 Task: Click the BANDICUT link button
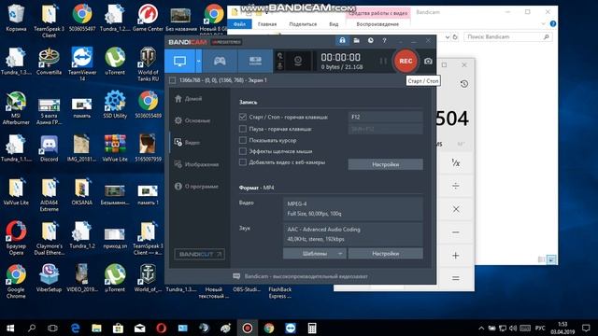click(x=199, y=255)
